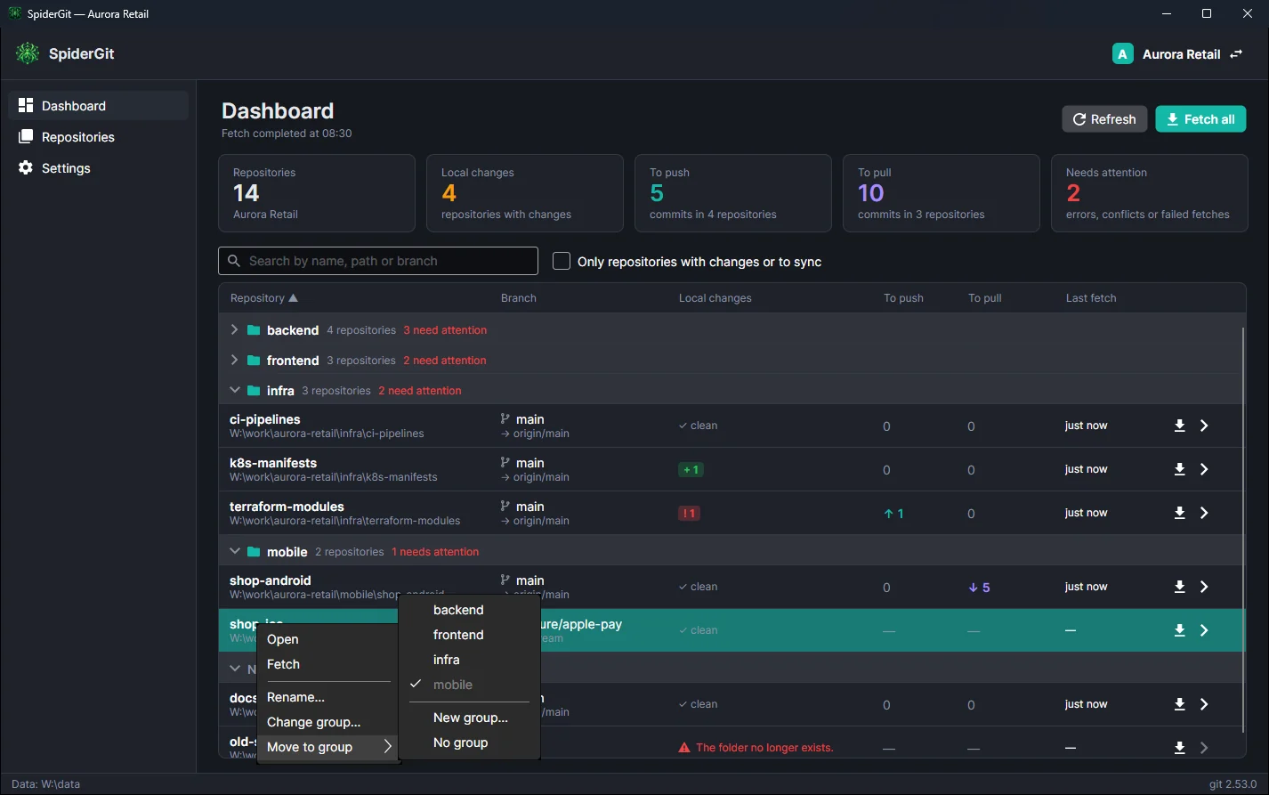1269x795 pixels.
Task: Click the SpiderGit spider logo icon
Action: [28, 53]
